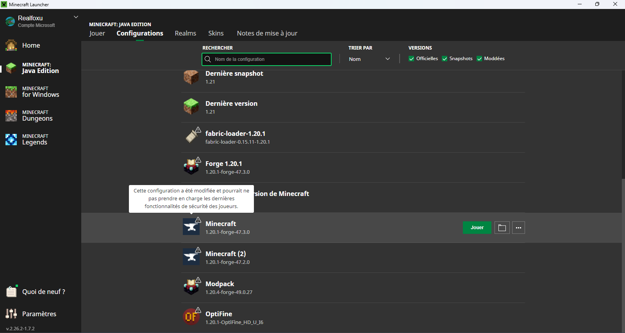Open the Home page in sidebar

(x=31, y=45)
